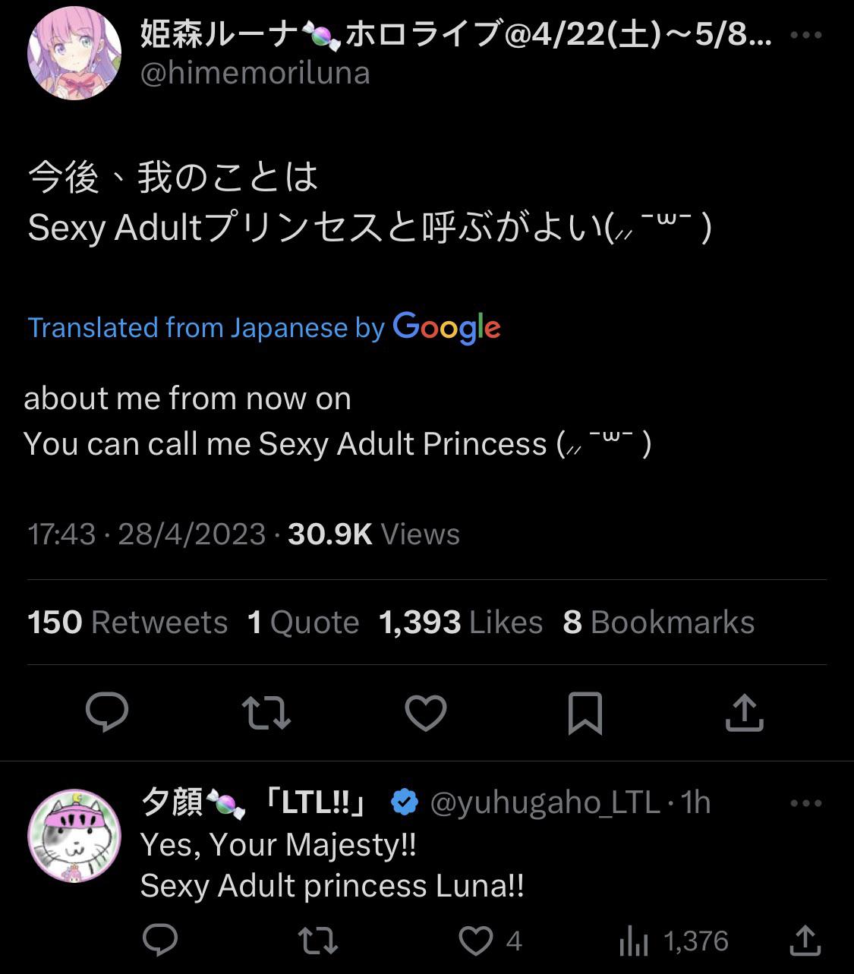854x974 pixels.
Task: Like the "Yes, Your Majesty!!" reply
Action: tap(477, 941)
